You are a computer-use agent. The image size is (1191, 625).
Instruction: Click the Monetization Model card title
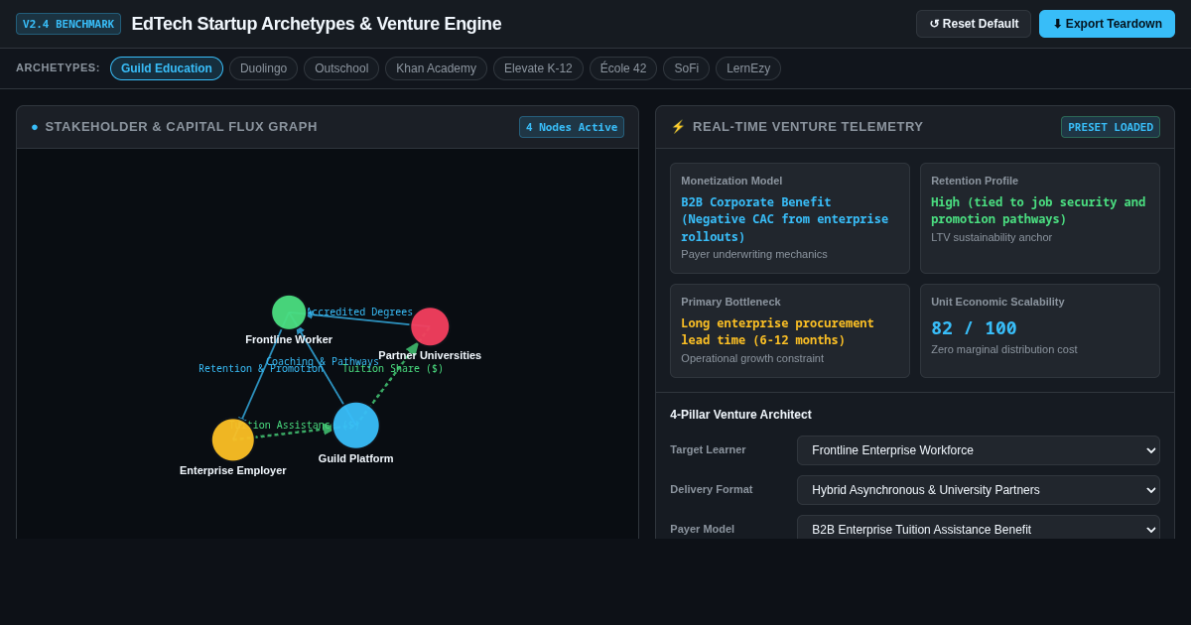[731, 181]
